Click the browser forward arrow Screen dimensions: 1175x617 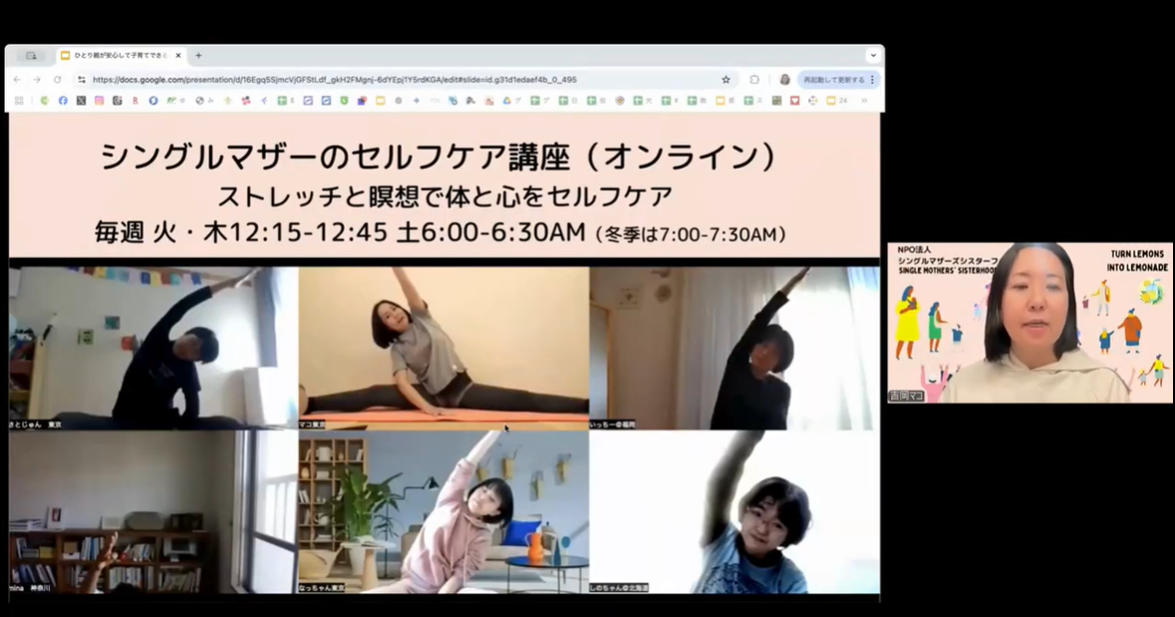point(37,80)
